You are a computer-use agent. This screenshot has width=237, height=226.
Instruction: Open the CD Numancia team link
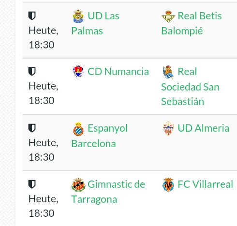click(x=118, y=72)
